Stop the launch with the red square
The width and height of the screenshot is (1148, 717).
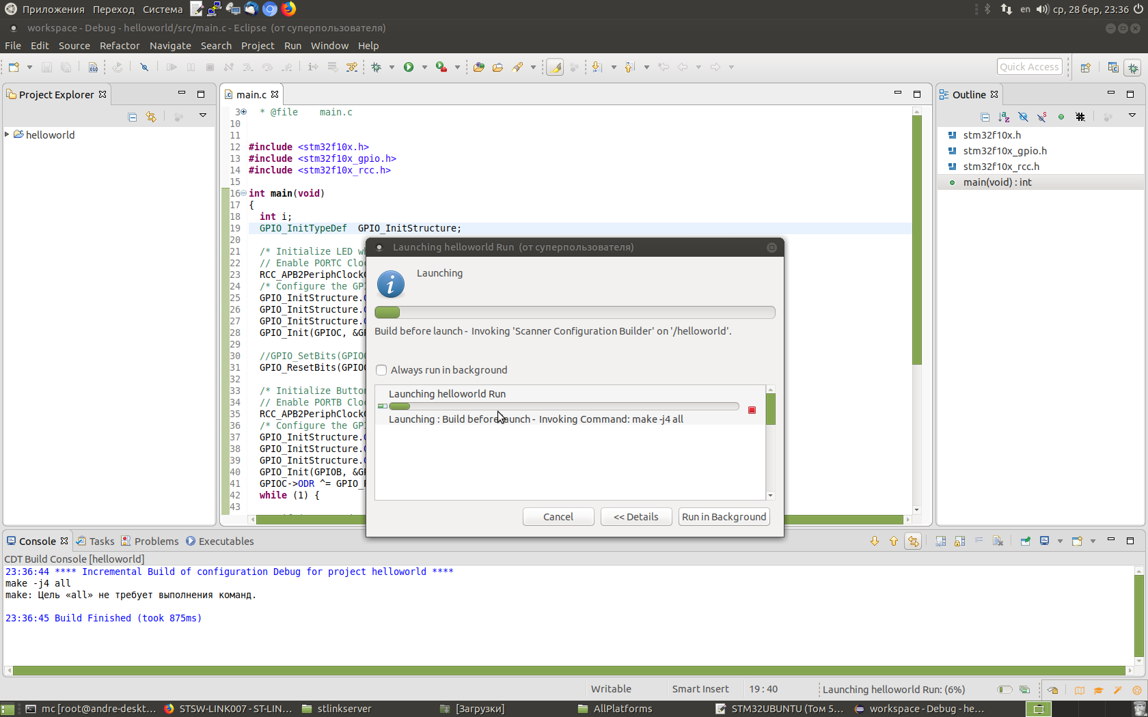point(752,410)
